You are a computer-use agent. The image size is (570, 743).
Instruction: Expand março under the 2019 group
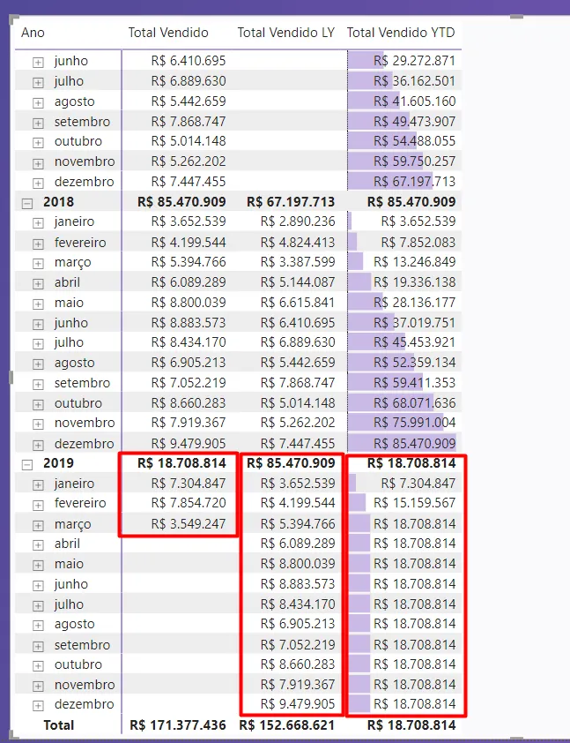click(38, 525)
